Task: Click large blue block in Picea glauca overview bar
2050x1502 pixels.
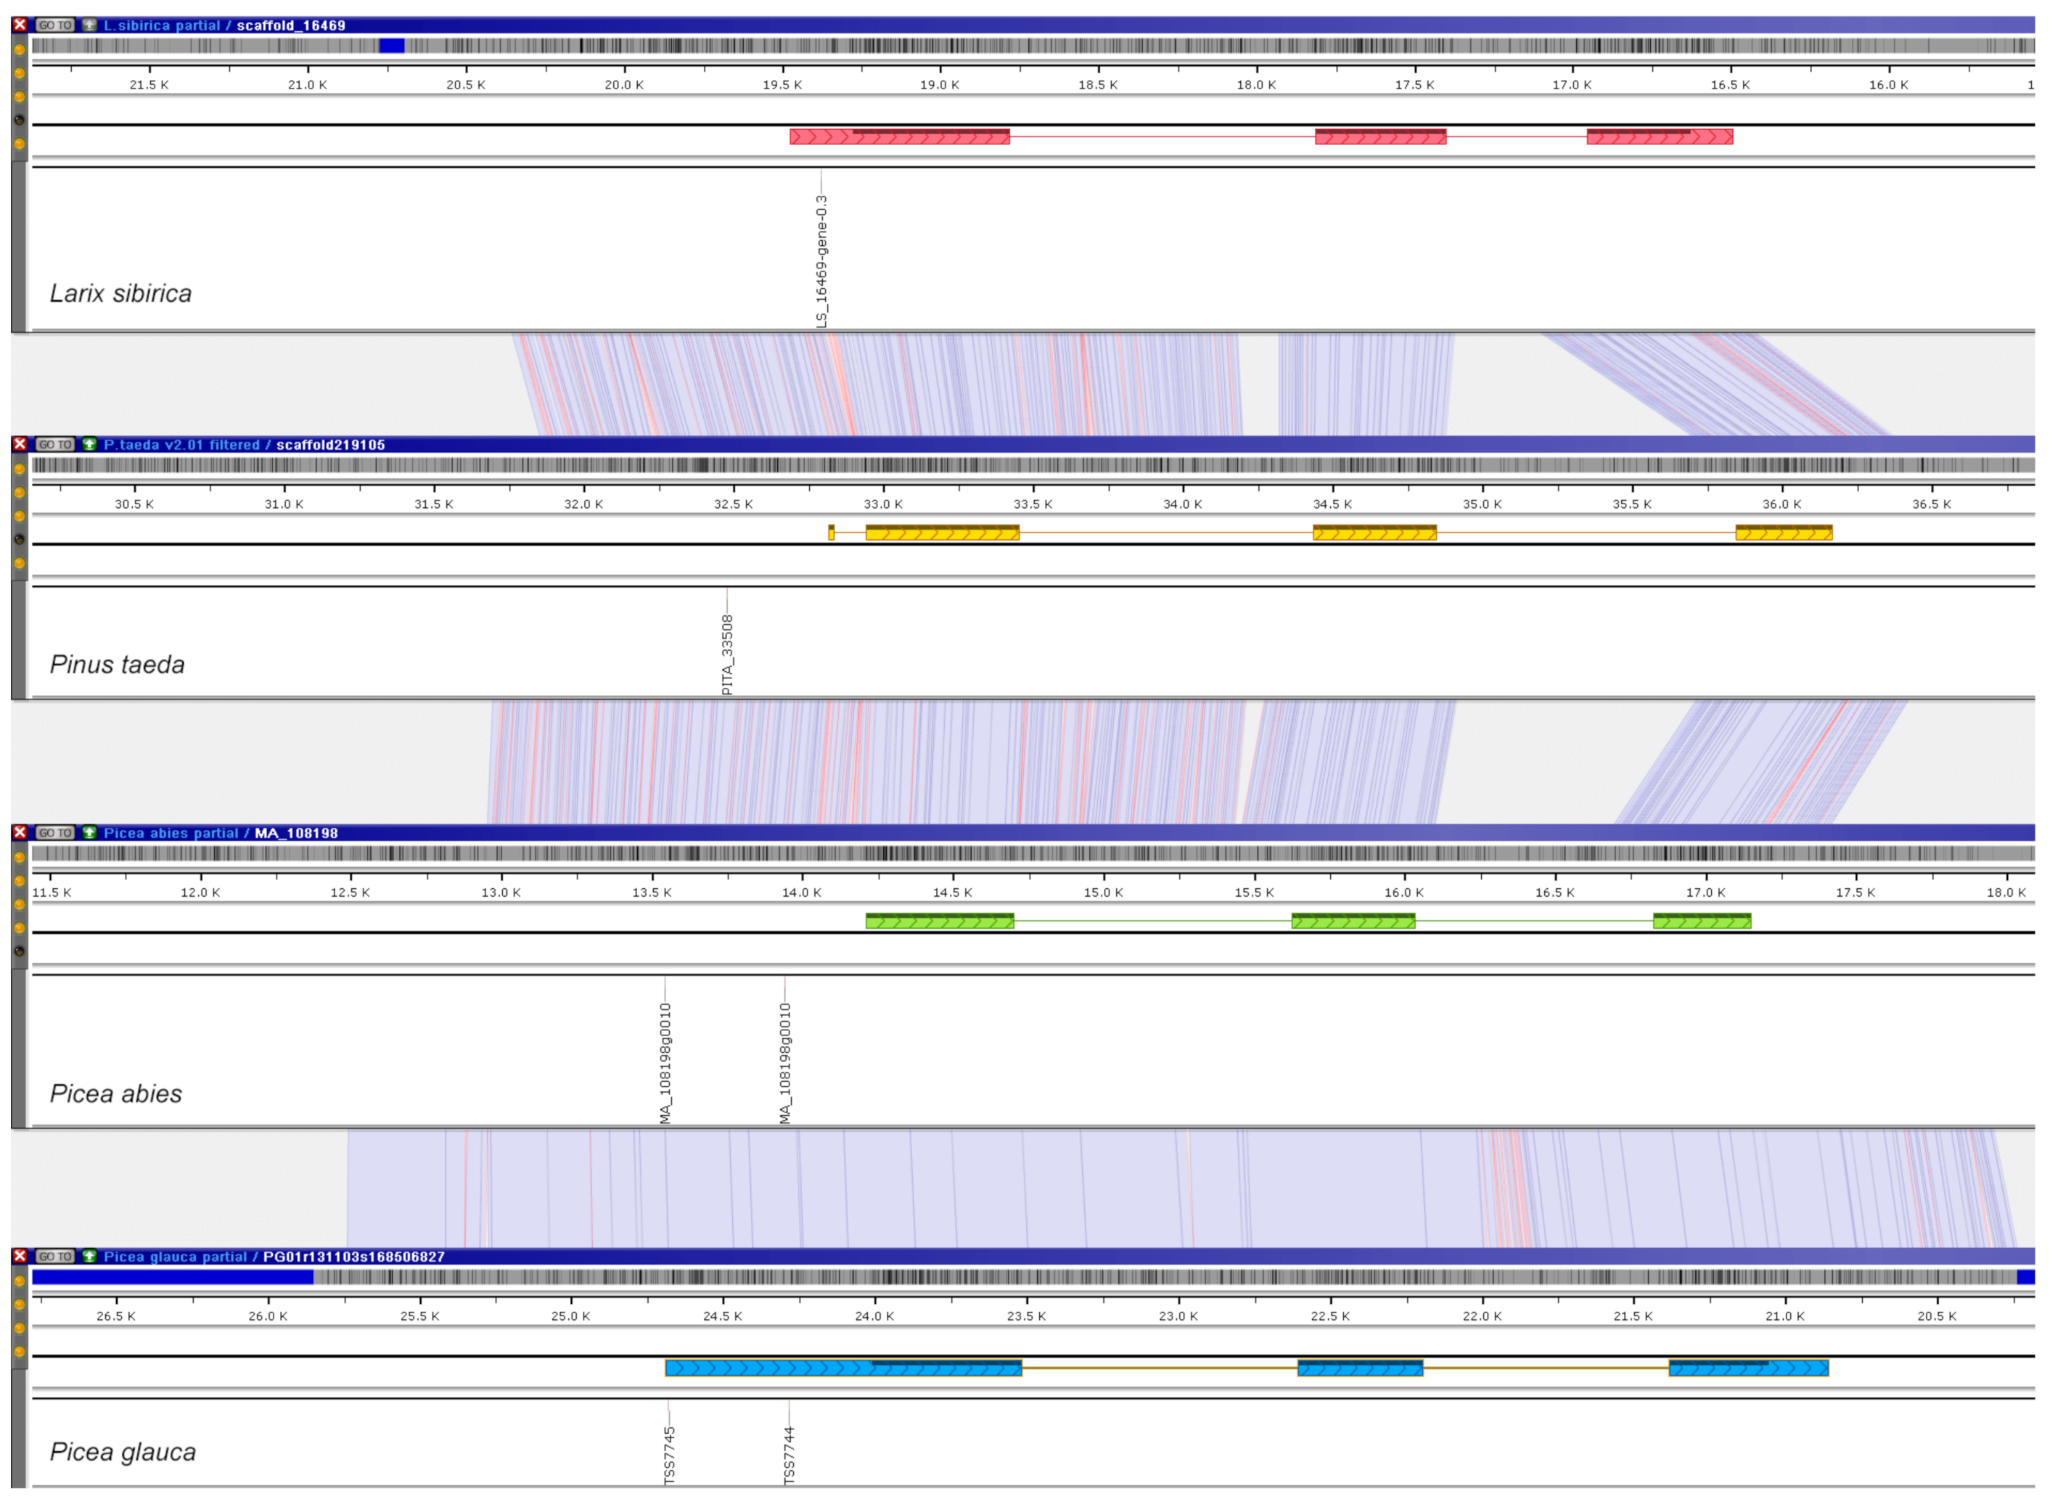Action: point(173,1278)
